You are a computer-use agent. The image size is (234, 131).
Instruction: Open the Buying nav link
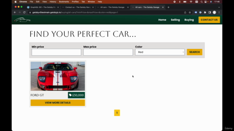(189, 20)
